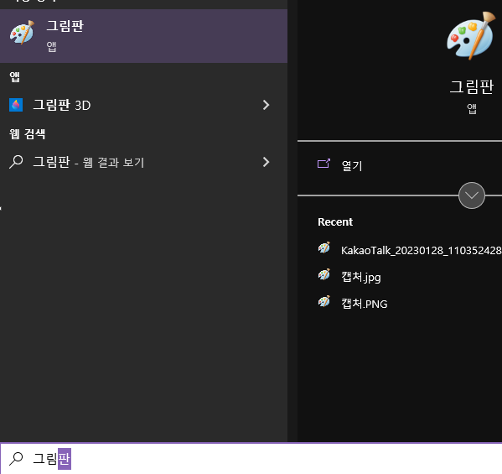Click the open-window icon next to 열기
This screenshot has width=502, height=474.
323,164
